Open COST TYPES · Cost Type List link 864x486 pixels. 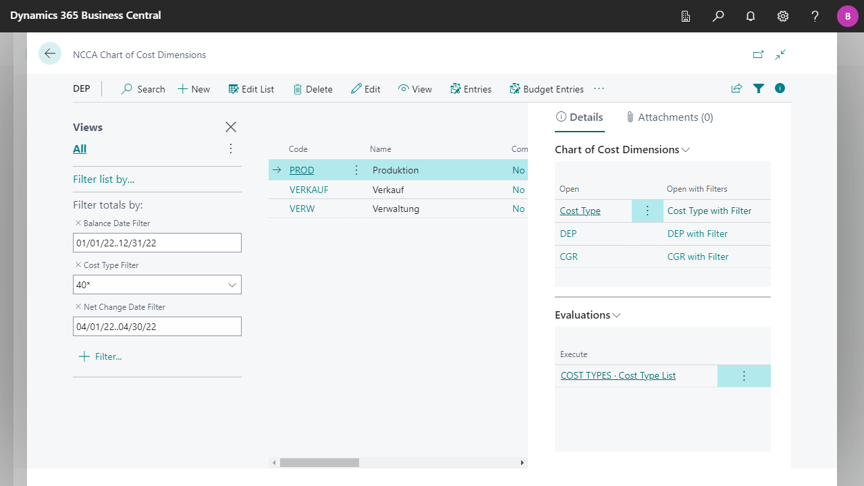pos(618,376)
